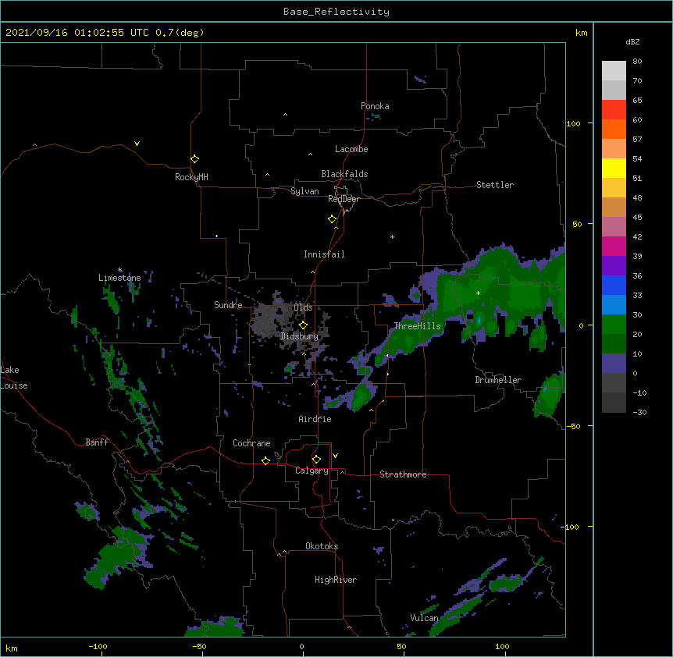The image size is (673, 657).
Task: Click the Base_Reflectivity title text
Action: [336, 12]
